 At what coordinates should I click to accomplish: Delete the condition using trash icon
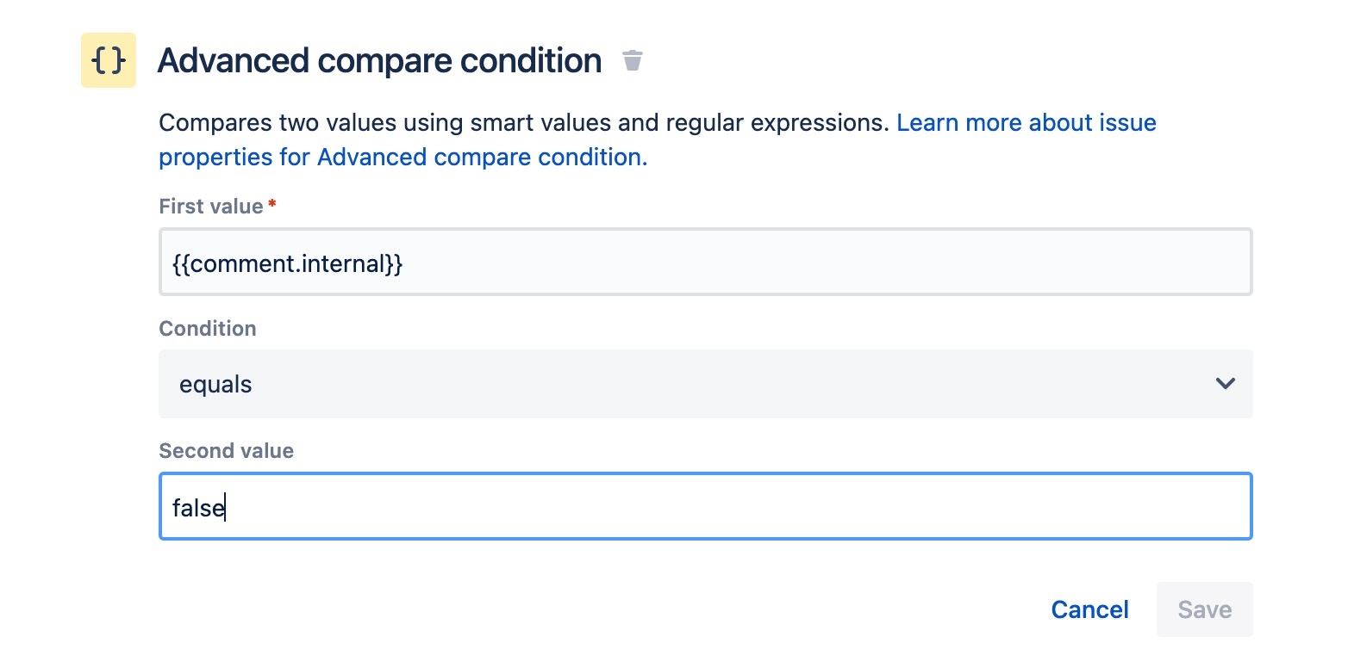[x=633, y=61]
